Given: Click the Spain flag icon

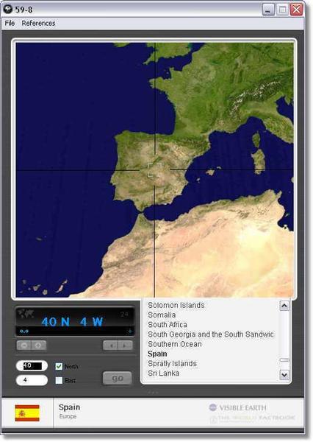Looking at the screenshot, I should [27, 413].
